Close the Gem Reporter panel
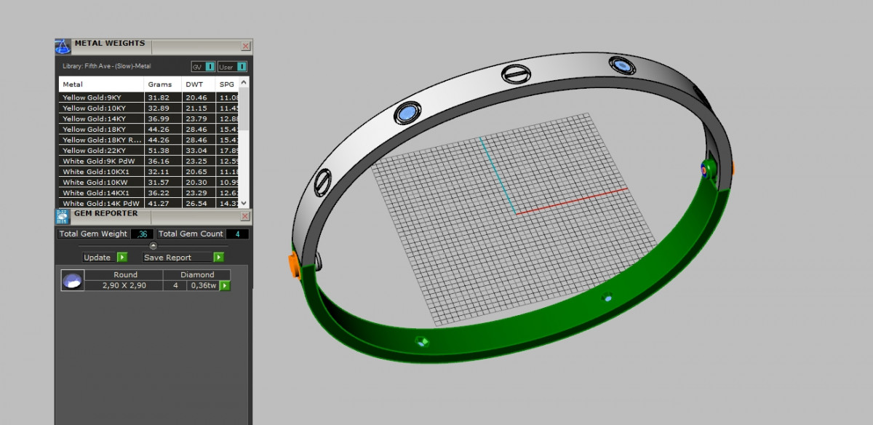This screenshot has height=425, width=873. (x=246, y=216)
